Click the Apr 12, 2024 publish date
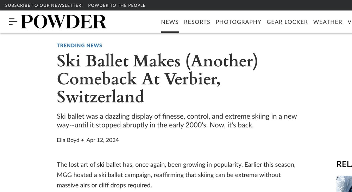 point(102,140)
